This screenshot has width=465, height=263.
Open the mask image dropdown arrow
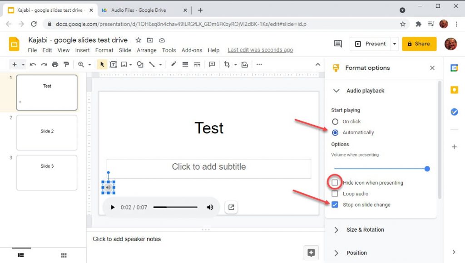click(x=236, y=64)
